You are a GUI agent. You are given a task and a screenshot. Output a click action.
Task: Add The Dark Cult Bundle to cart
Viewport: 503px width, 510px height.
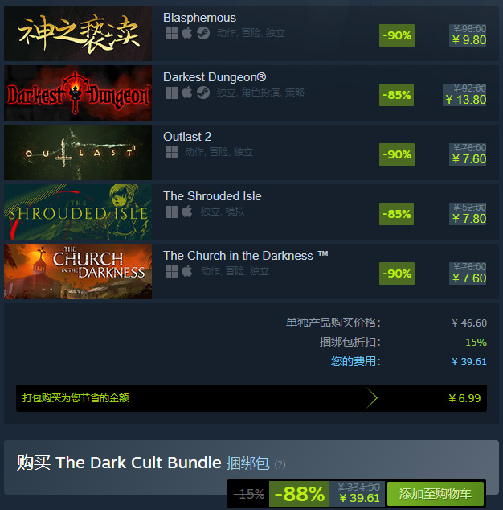(435, 494)
